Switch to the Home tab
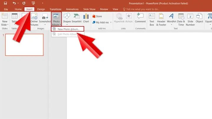 click(x=18, y=9)
